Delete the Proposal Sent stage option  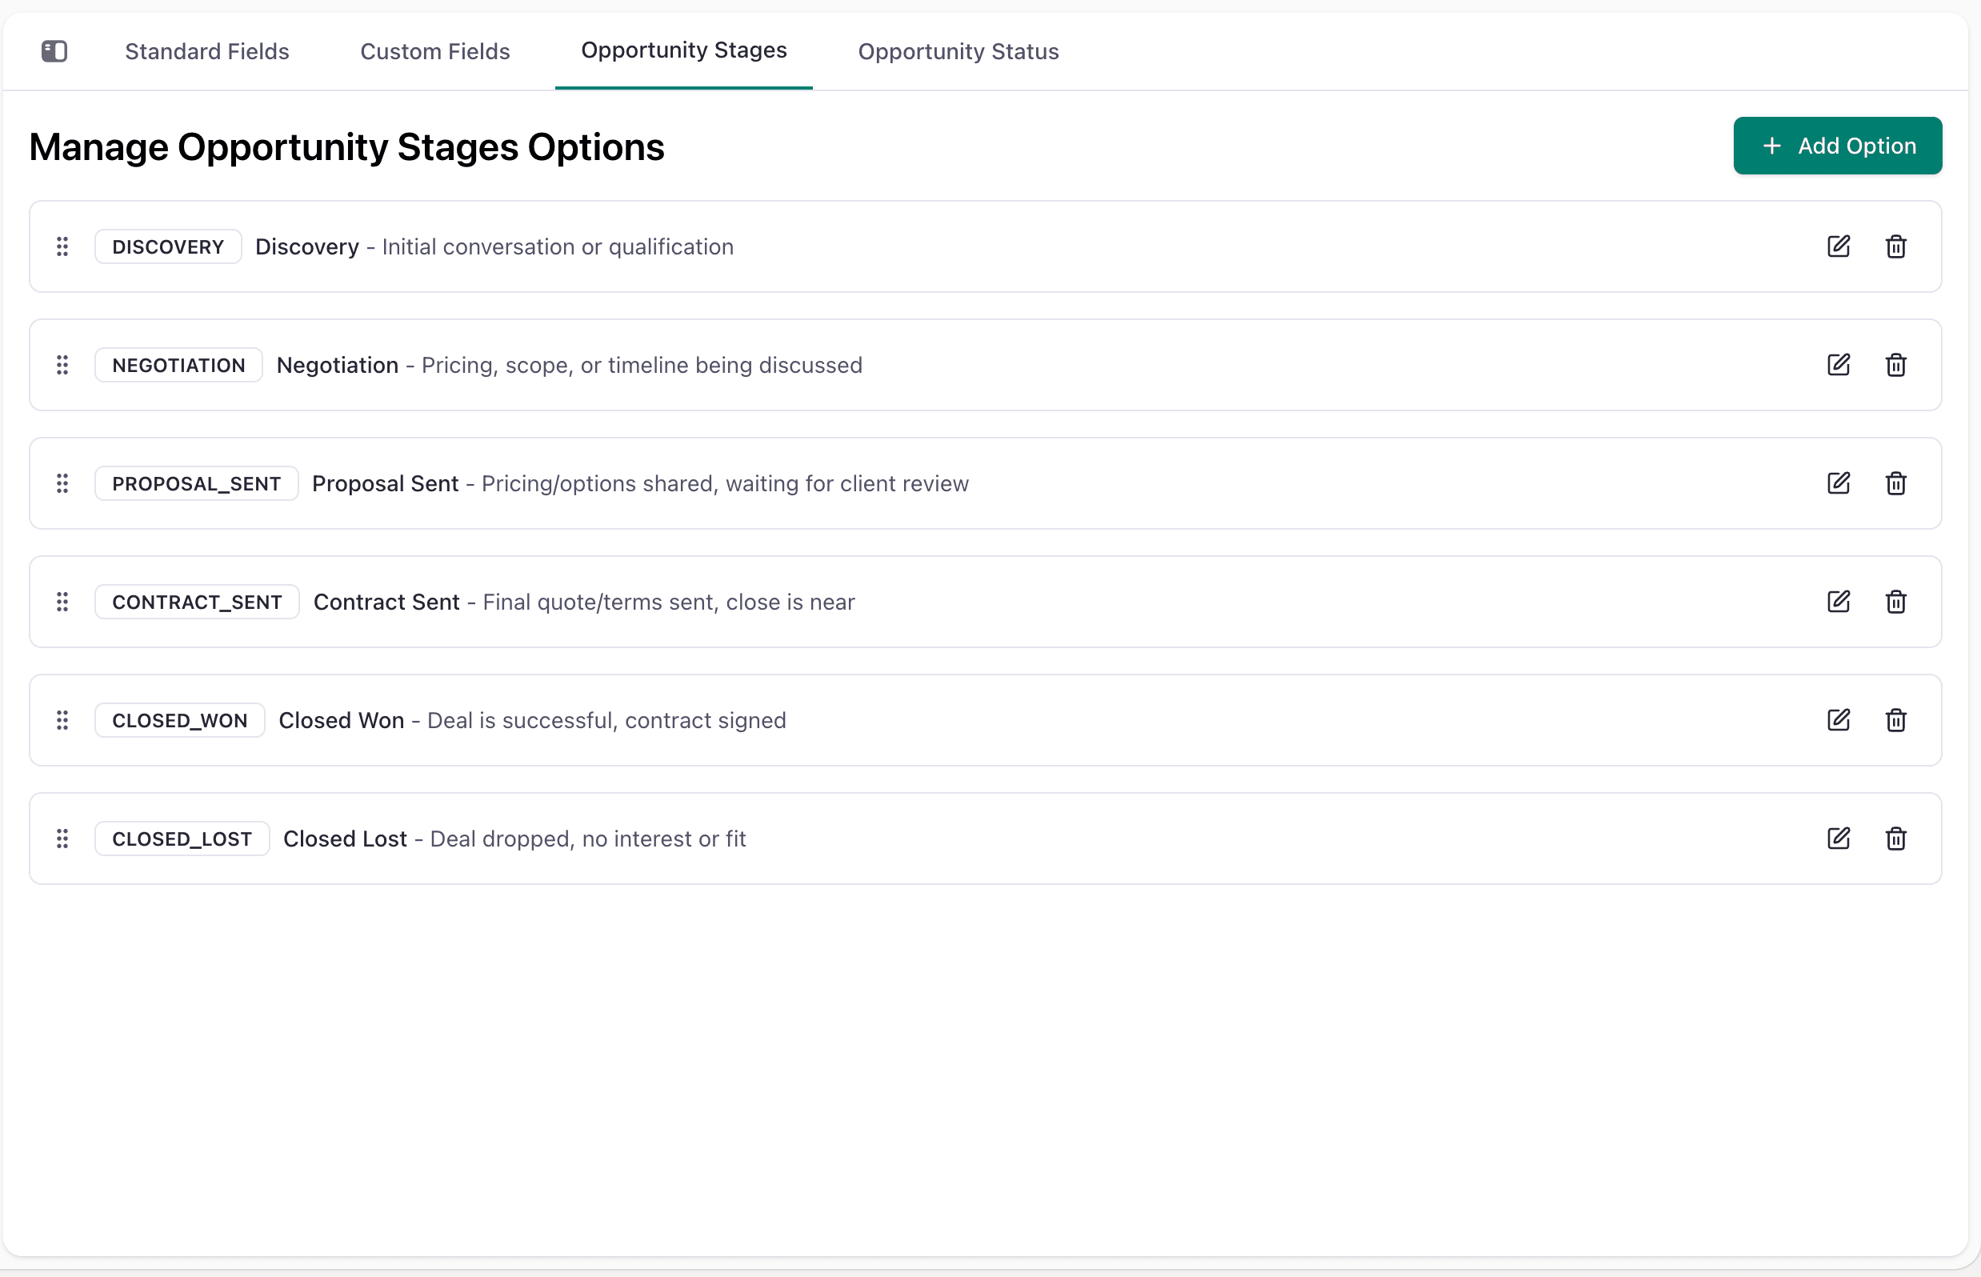(x=1895, y=483)
